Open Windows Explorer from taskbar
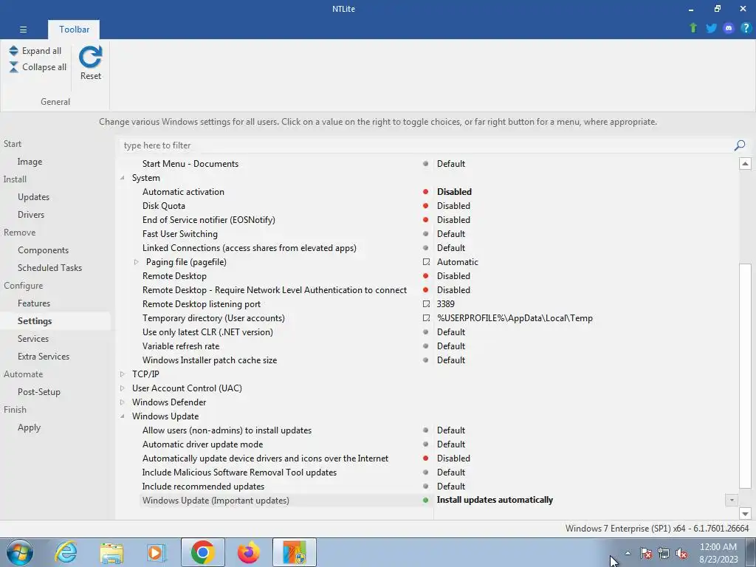This screenshot has height=567, width=756. tap(111, 552)
